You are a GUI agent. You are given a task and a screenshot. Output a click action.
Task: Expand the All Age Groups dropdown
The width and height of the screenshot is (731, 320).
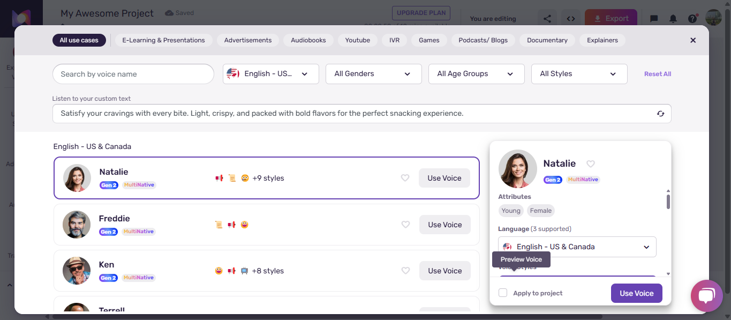click(x=476, y=74)
